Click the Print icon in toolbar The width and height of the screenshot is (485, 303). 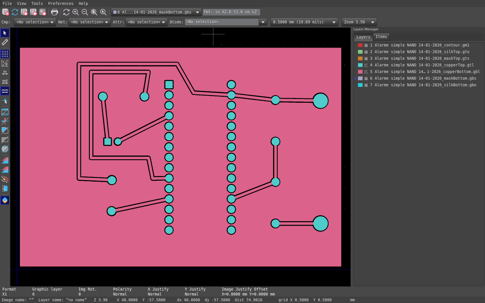(x=54, y=12)
